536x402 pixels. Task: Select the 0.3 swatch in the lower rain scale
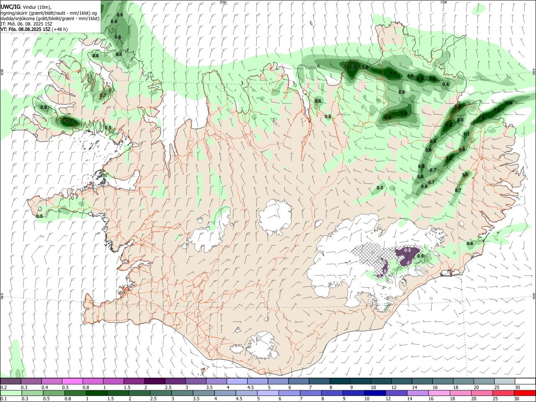pyautogui.click(x=32, y=393)
